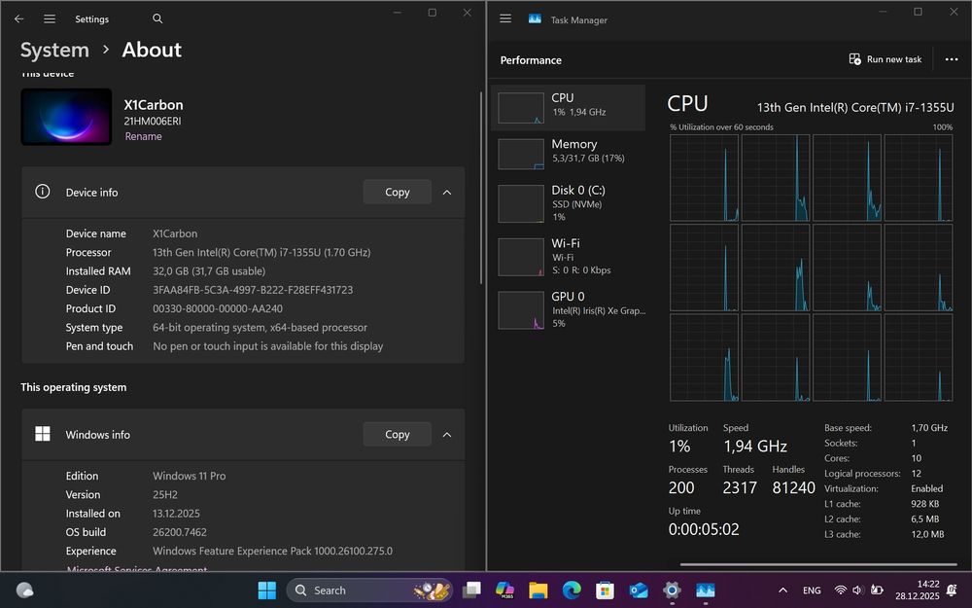The height and width of the screenshot is (608, 972).
Task: Click Settings window vertical scrollbar
Action: 481,188
